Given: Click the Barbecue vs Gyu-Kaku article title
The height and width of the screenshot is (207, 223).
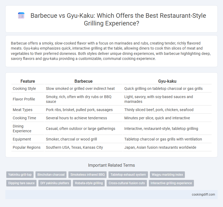Looking at the screenshot, I should coord(118,19).
